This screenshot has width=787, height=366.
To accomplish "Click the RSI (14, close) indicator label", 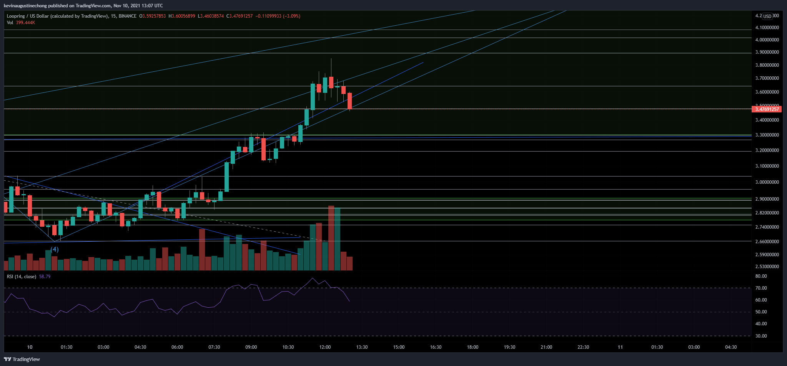I will coord(22,277).
